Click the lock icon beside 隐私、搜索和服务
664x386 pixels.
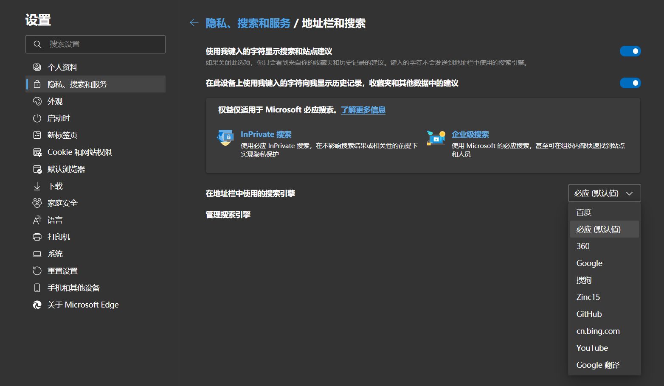point(37,84)
